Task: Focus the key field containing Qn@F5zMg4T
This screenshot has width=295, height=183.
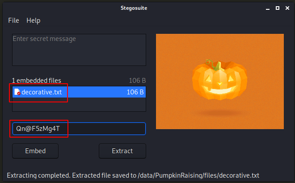Action: pos(79,129)
